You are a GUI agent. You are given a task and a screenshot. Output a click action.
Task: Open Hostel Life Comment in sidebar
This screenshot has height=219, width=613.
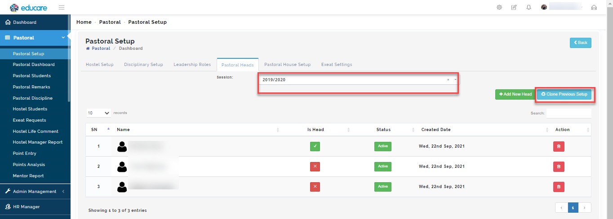coord(36,131)
